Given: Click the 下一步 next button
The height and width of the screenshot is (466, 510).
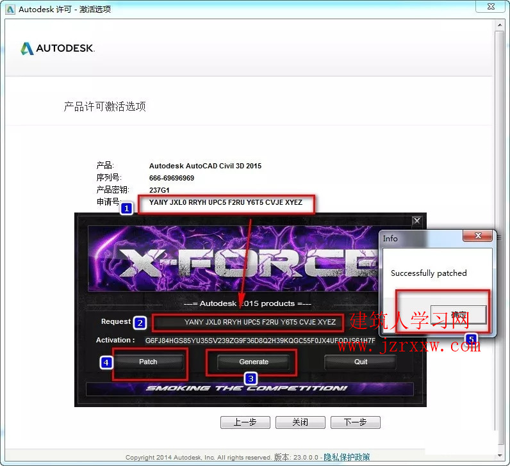Looking at the screenshot, I should pyautogui.click(x=355, y=422).
